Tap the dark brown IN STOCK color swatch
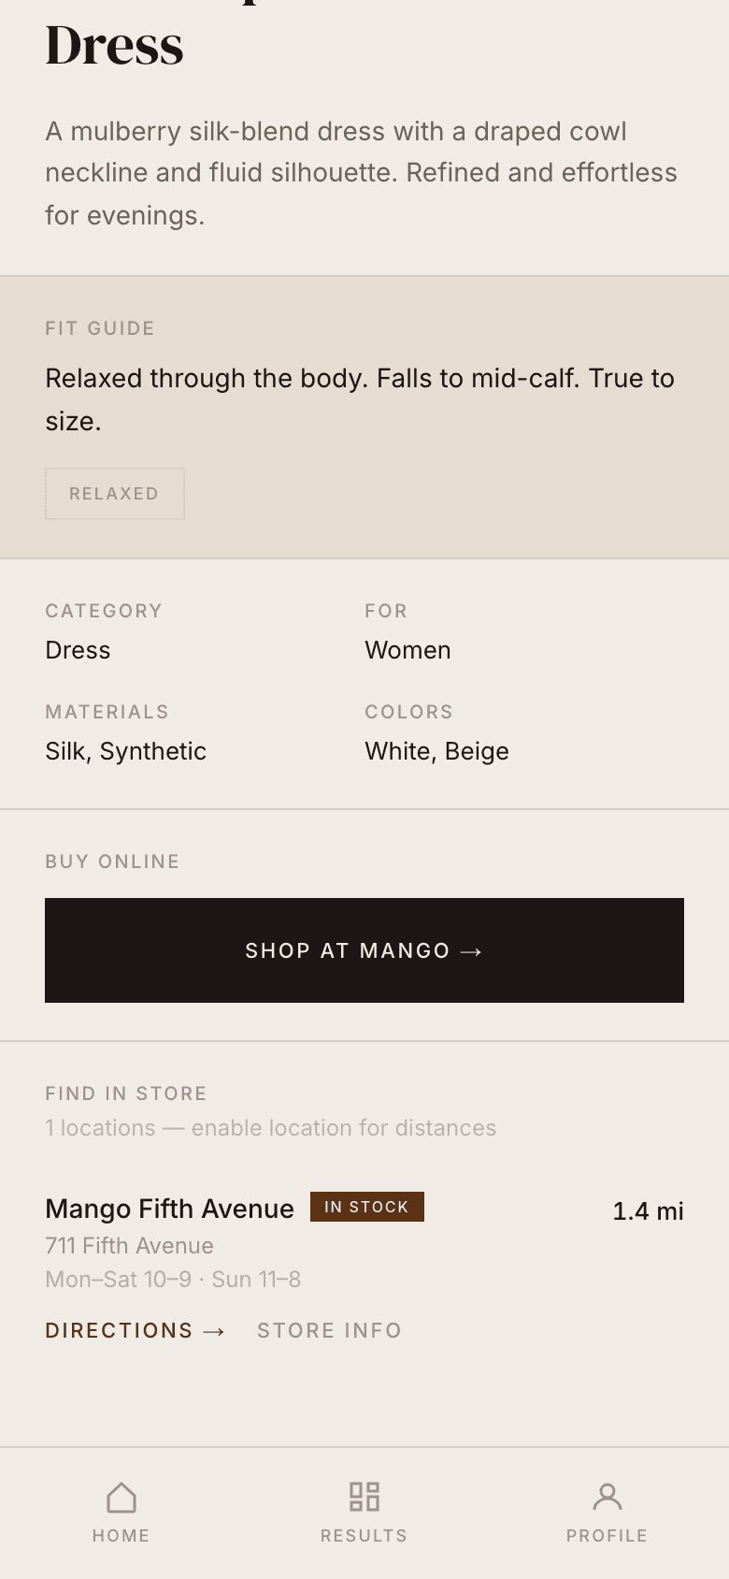 pos(366,1207)
